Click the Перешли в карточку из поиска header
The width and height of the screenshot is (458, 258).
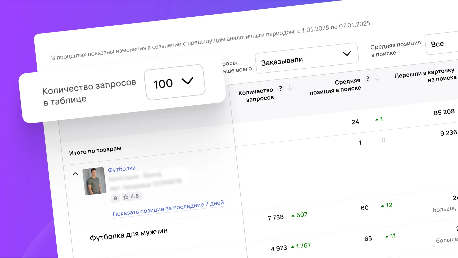pyautogui.click(x=425, y=75)
